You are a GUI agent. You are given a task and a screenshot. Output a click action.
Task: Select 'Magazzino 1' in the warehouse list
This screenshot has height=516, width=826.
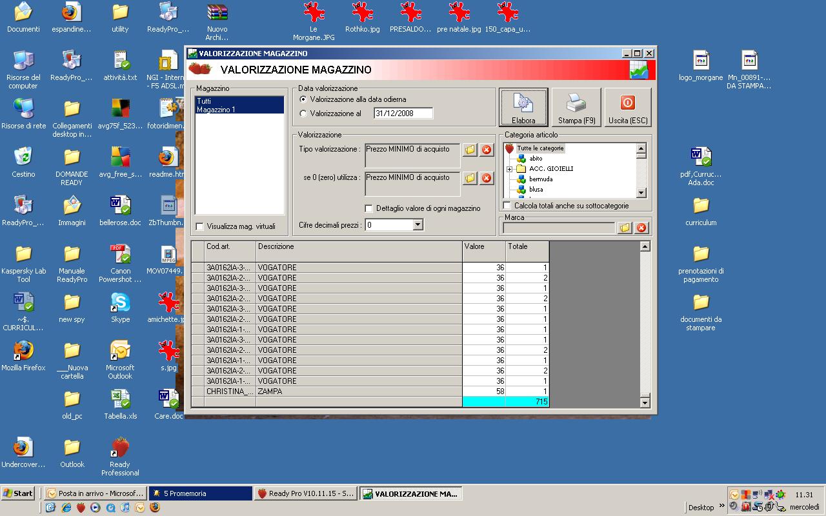216,110
